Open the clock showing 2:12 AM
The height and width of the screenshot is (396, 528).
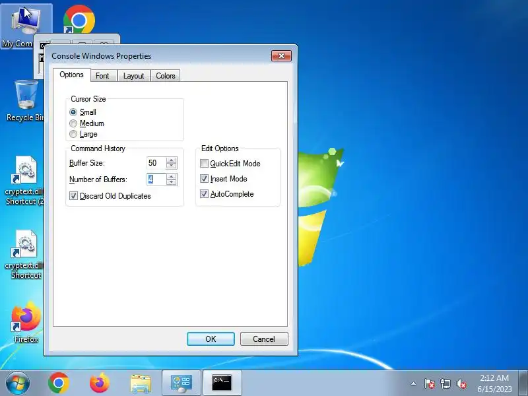point(494,383)
